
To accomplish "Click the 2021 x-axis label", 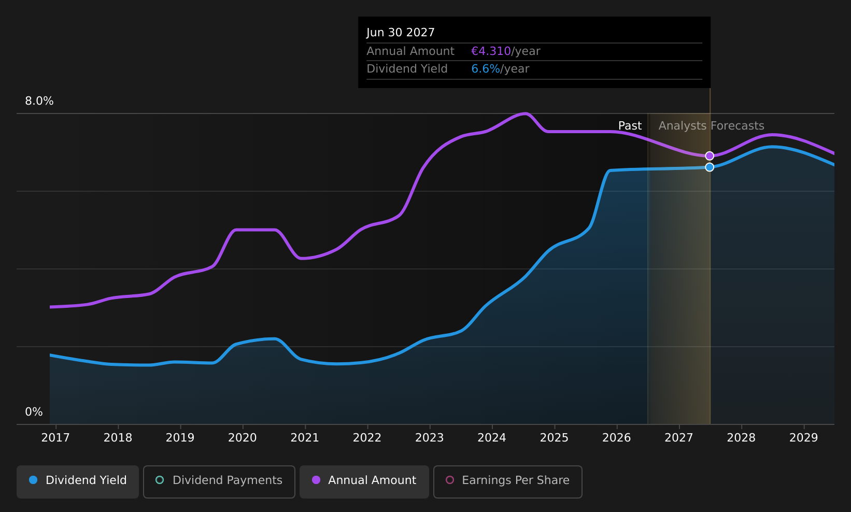I will pyautogui.click(x=305, y=438).
